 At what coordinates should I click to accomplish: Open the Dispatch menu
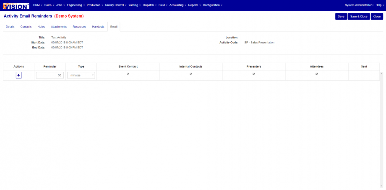[150, 5]
